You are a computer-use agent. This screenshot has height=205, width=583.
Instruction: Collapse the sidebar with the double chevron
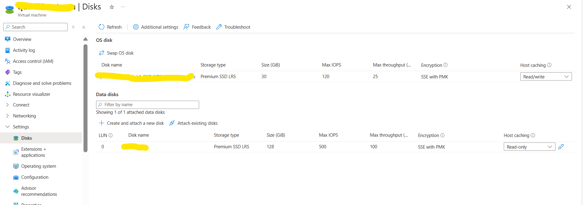84,27
